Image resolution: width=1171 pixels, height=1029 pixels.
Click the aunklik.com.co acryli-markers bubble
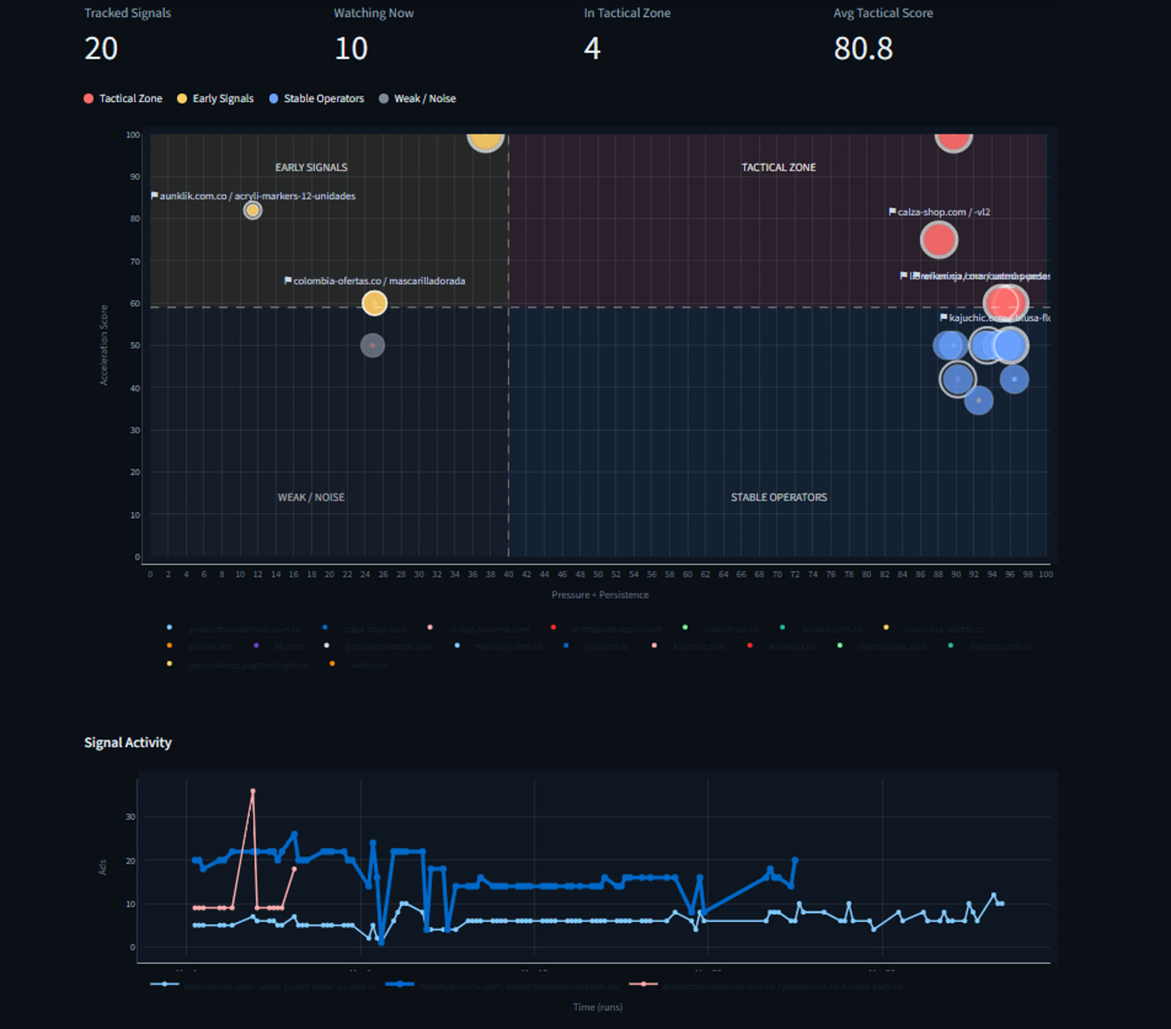pyautogui.click(x=252, y=211)
